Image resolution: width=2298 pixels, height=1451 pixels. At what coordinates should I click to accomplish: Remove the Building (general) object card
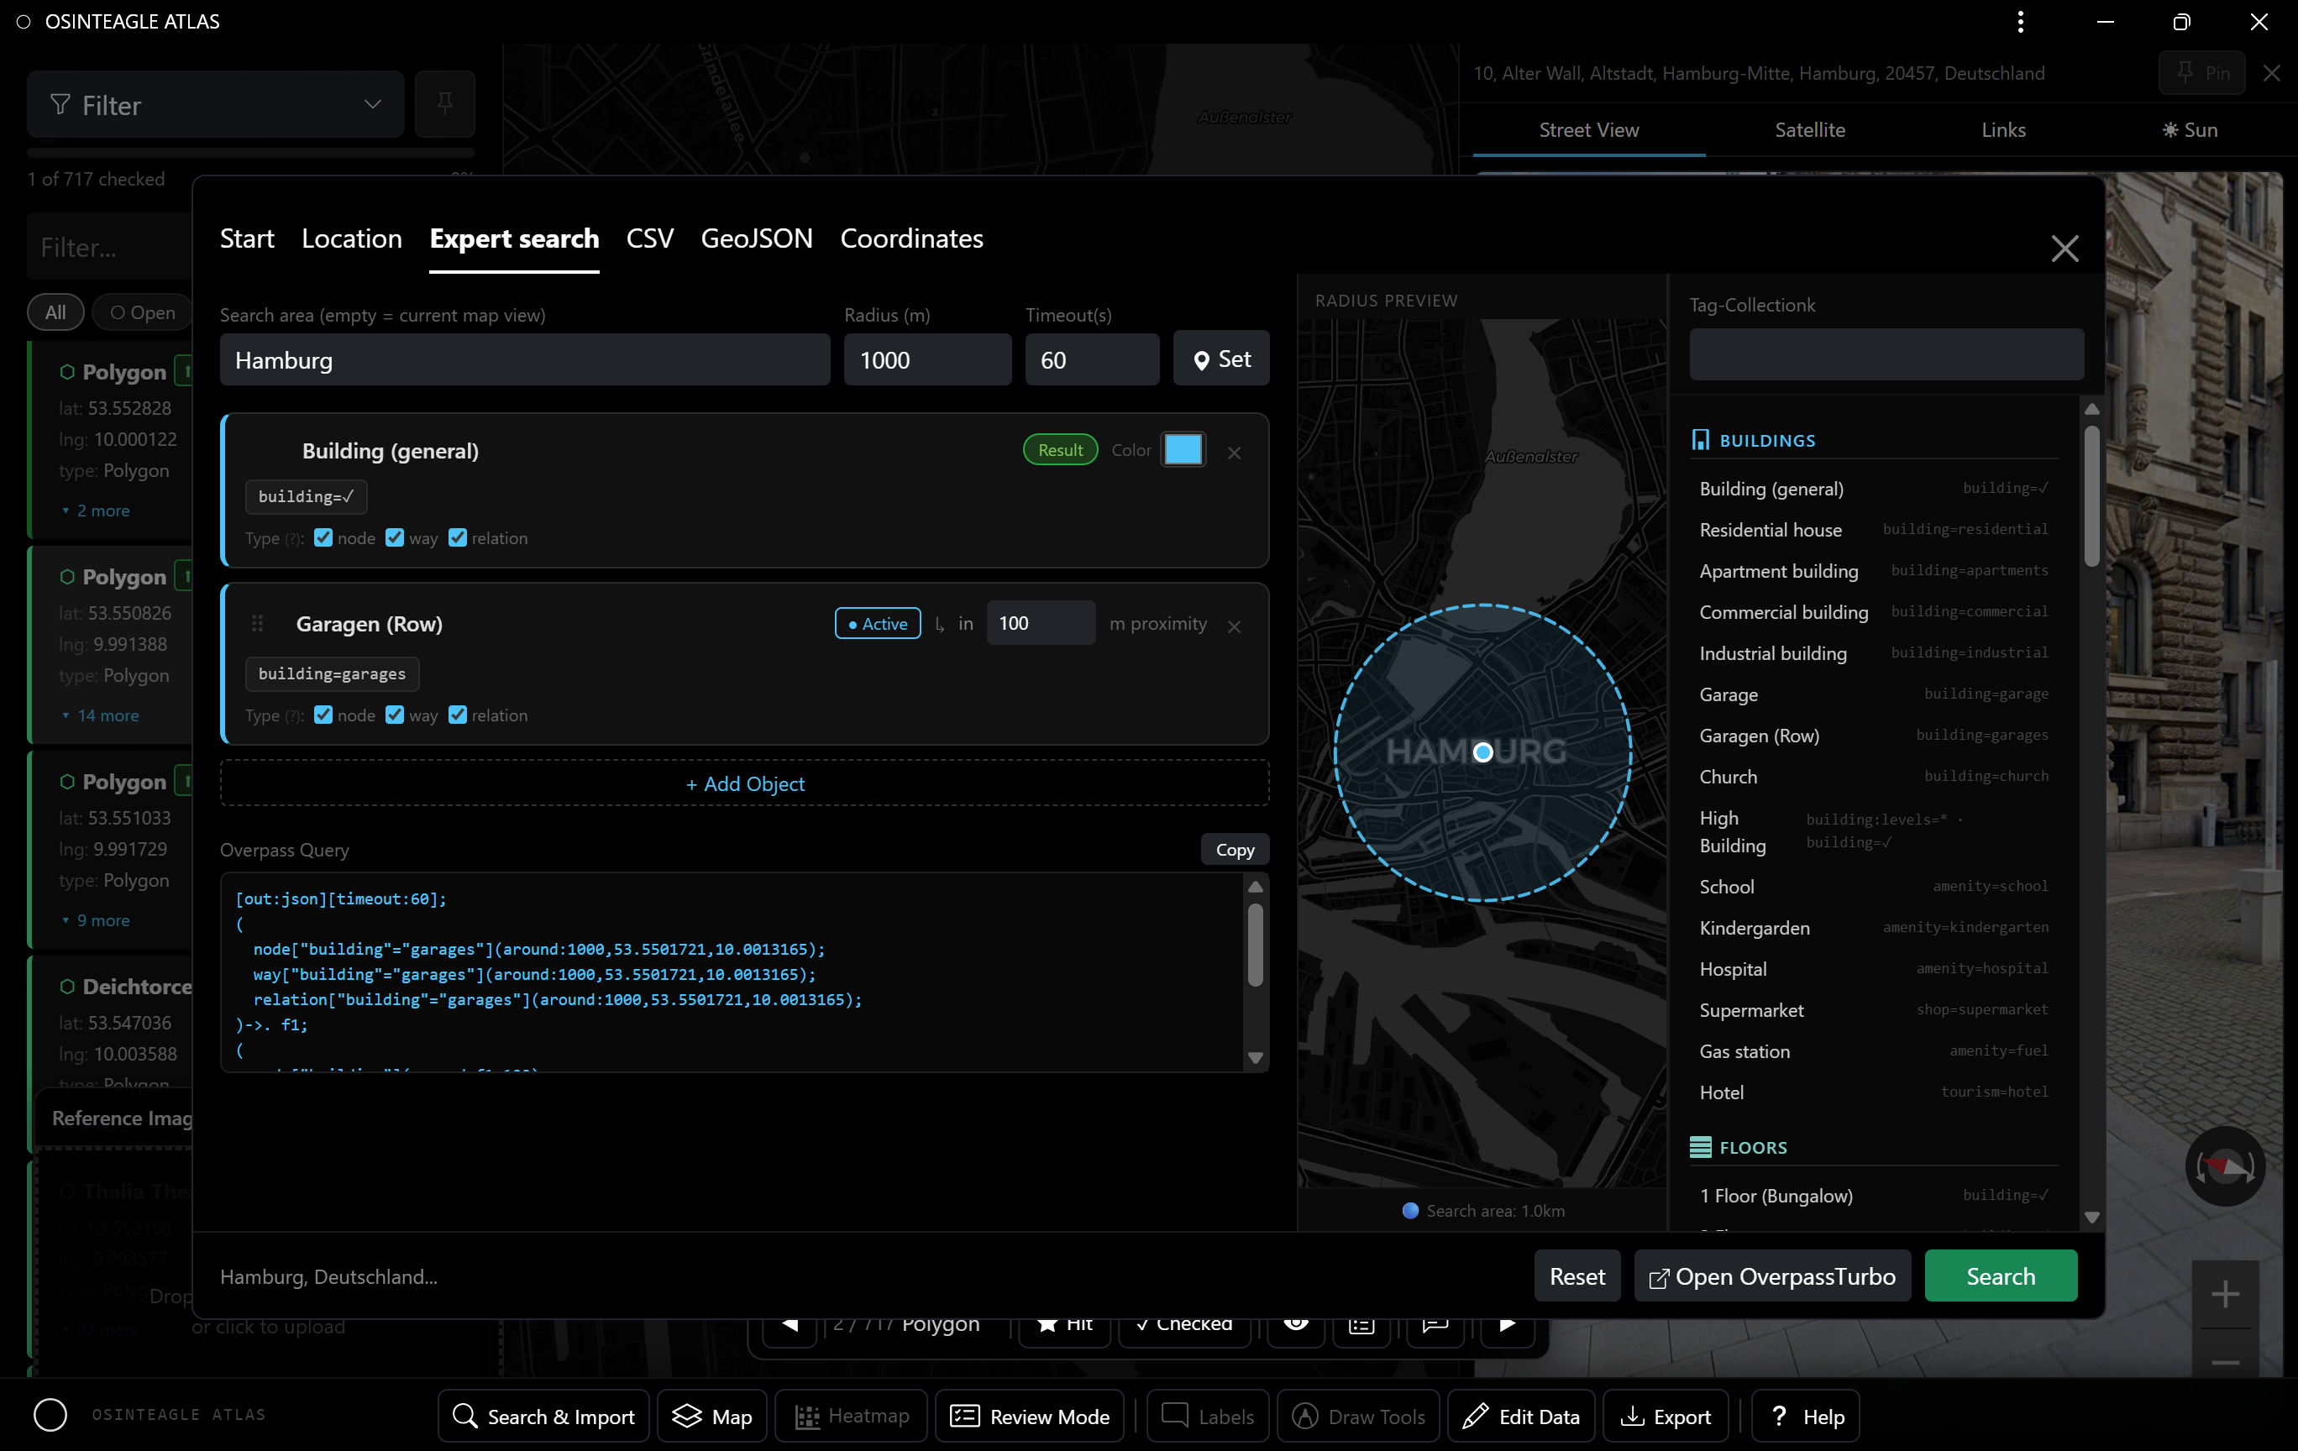point(1234,453)
